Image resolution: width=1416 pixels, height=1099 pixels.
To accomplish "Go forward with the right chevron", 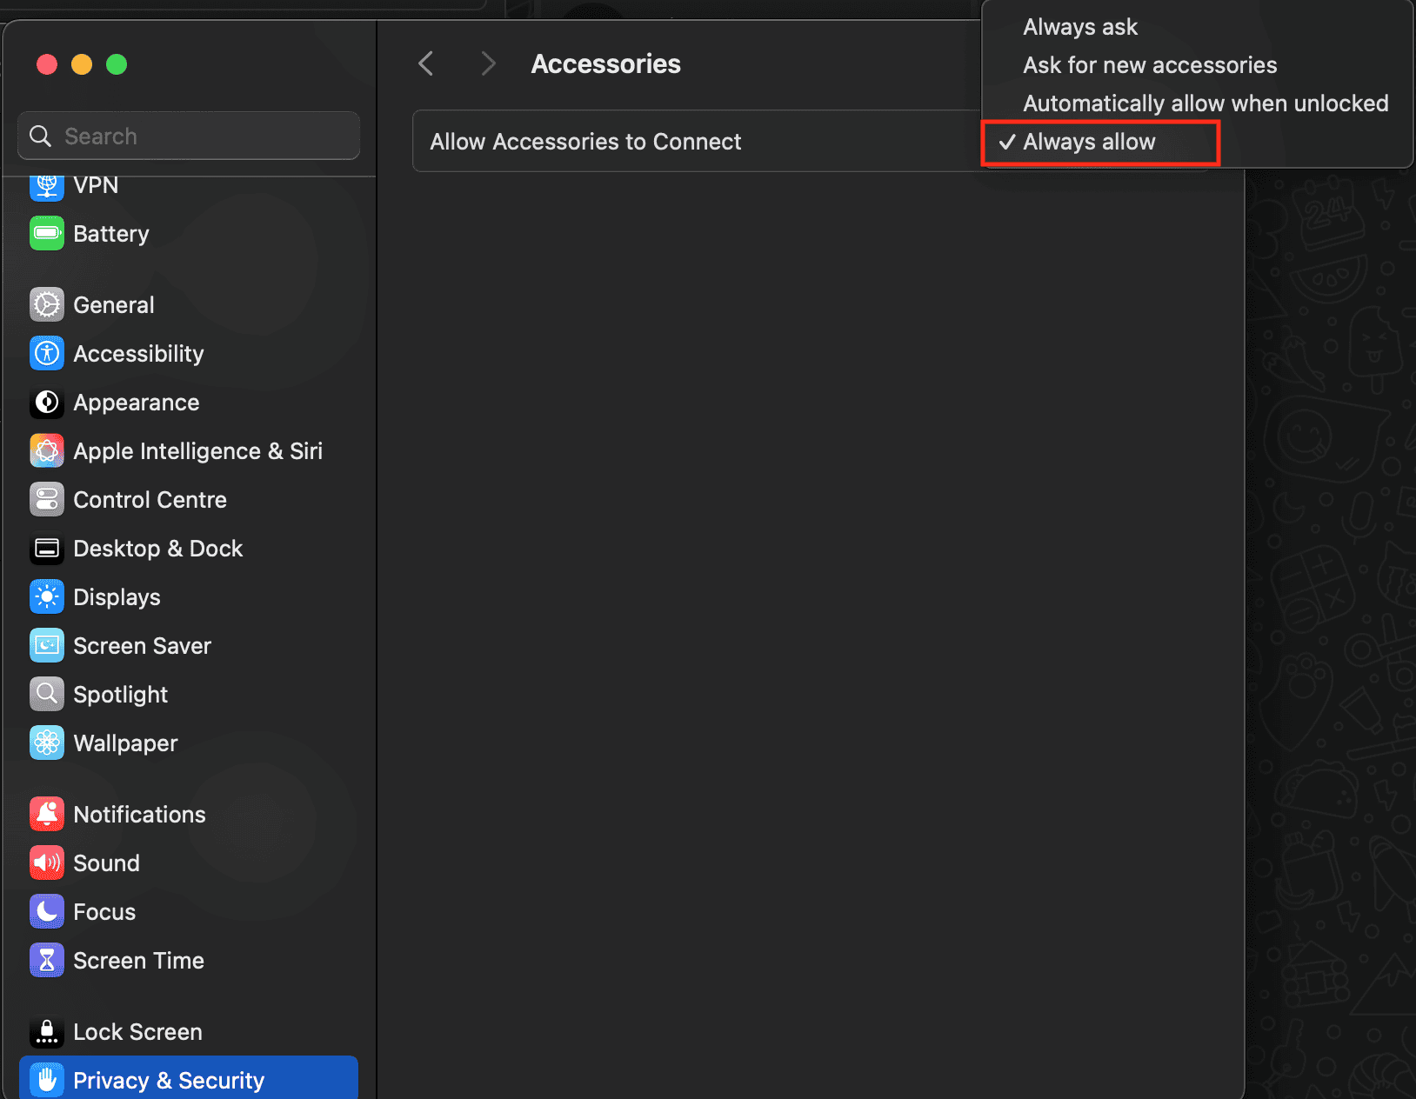I will [488, 63].
